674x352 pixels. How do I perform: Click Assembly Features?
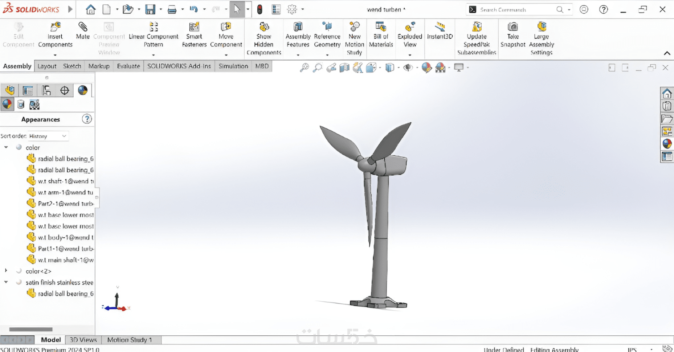(x=298, y=36)
